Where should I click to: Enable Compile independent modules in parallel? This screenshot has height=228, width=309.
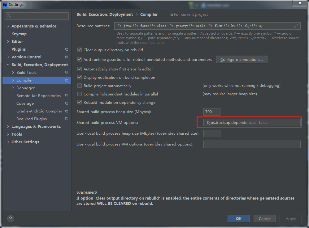[80, 94]
